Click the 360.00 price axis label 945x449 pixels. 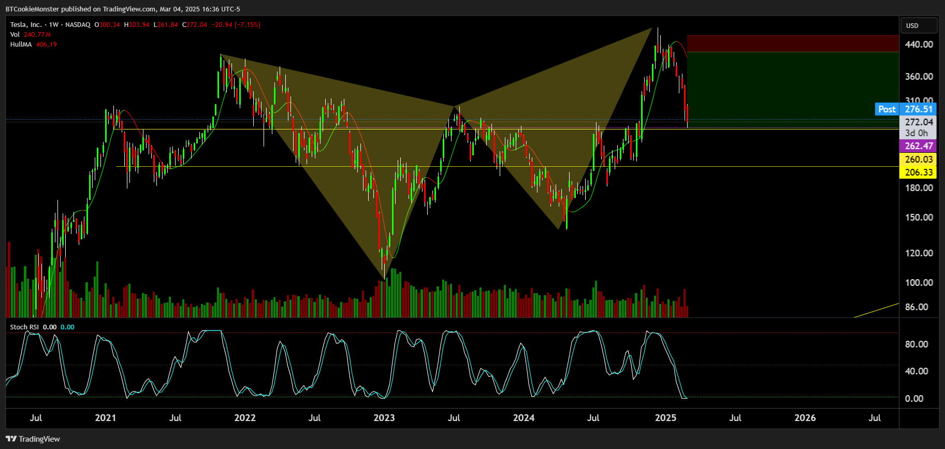919,77
